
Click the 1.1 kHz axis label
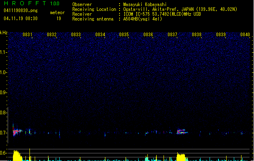pos(3,52)
